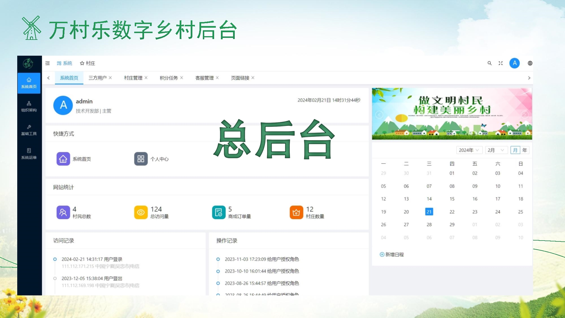Click the 系统首页 home shortcut icon

coord(63,159)
